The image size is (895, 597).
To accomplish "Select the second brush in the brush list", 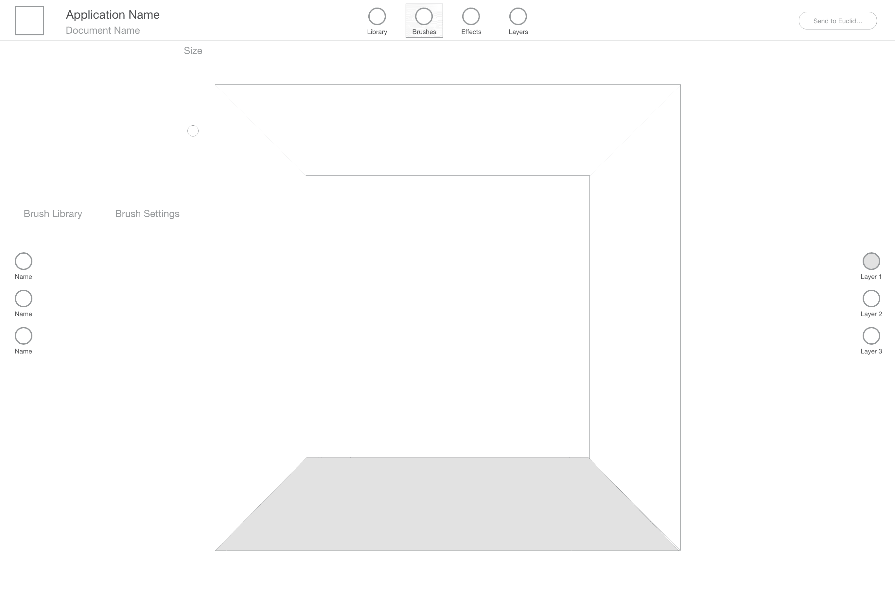I will point(23,298).
